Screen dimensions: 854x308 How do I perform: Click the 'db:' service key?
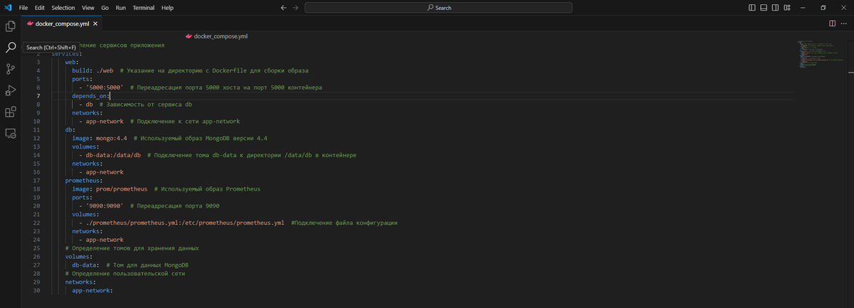click(70, 129)
